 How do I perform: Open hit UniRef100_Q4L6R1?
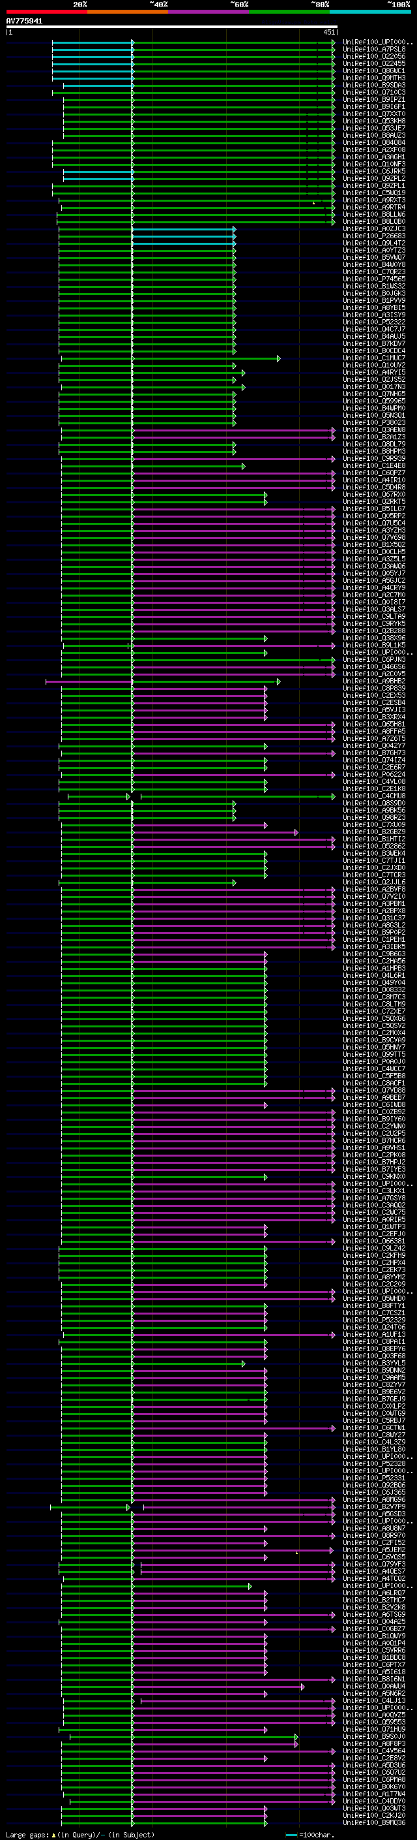(x=374, y=975)
